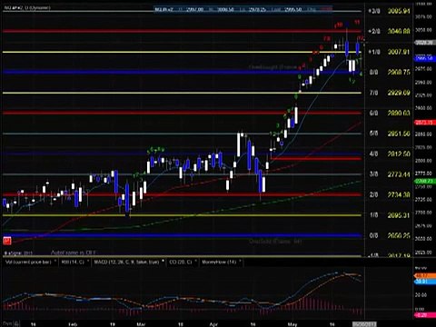
Task: Click the highlighted date cursor on the time axis
Action: (x=363, y=324)
